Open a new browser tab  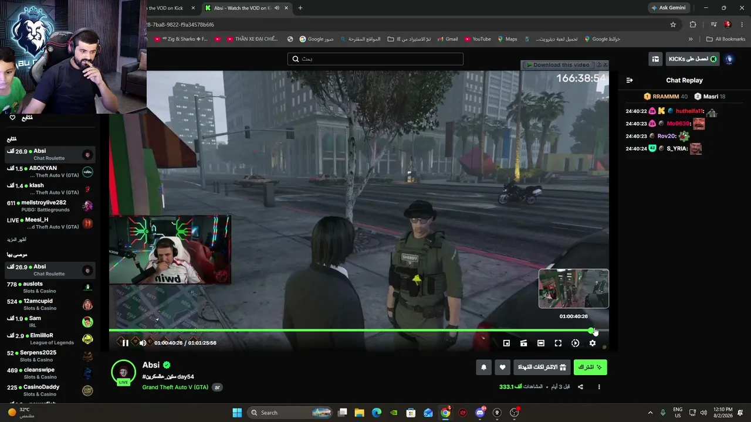300,8
